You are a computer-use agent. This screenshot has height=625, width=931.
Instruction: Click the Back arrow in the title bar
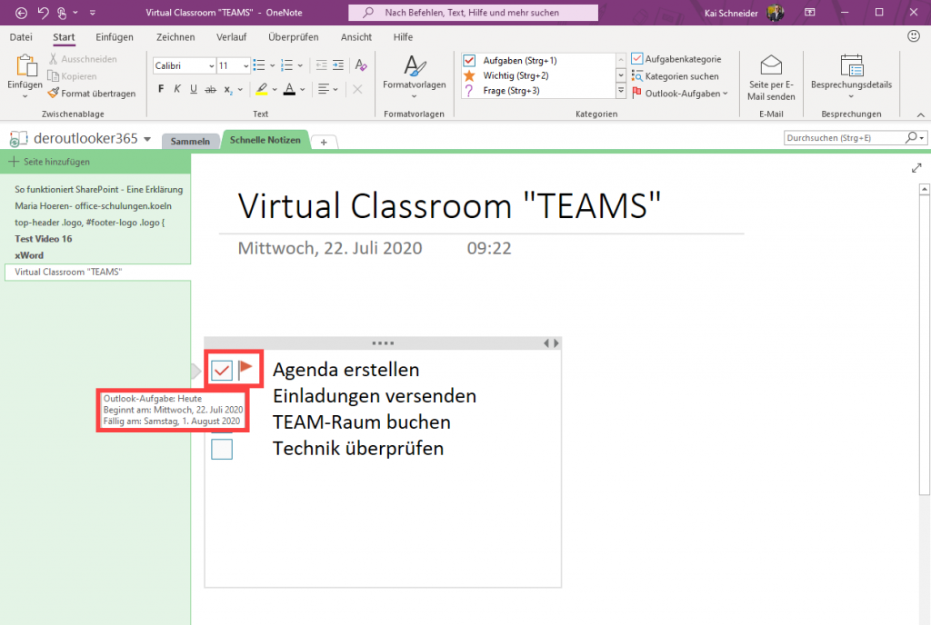(x=22, y=13)
